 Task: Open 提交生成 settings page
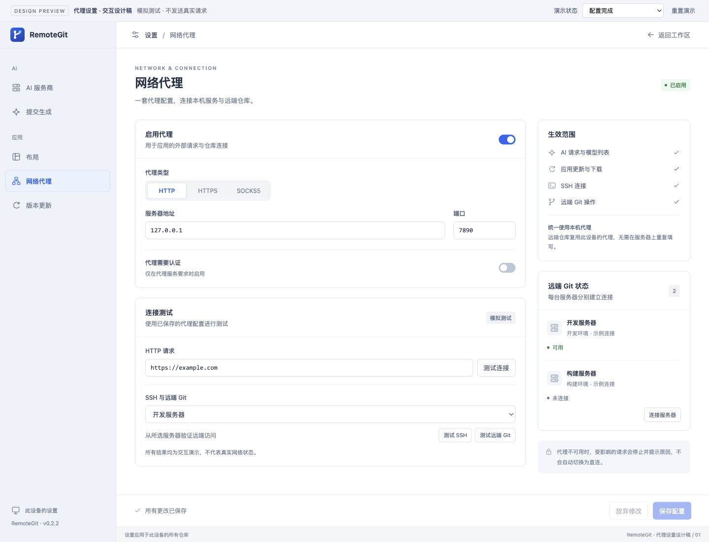[58, 112]
